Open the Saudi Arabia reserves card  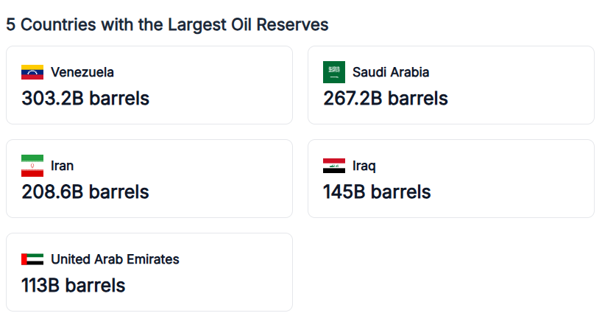(523, 85)
